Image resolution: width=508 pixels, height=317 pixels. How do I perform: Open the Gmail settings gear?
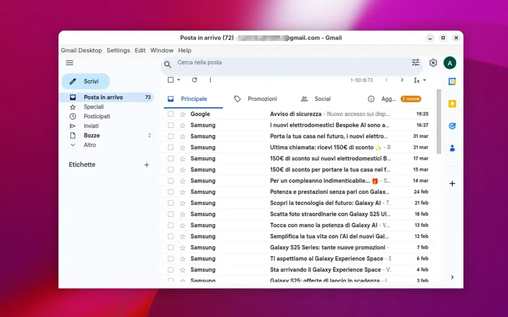pyautogui.click(x=433, y=63)
